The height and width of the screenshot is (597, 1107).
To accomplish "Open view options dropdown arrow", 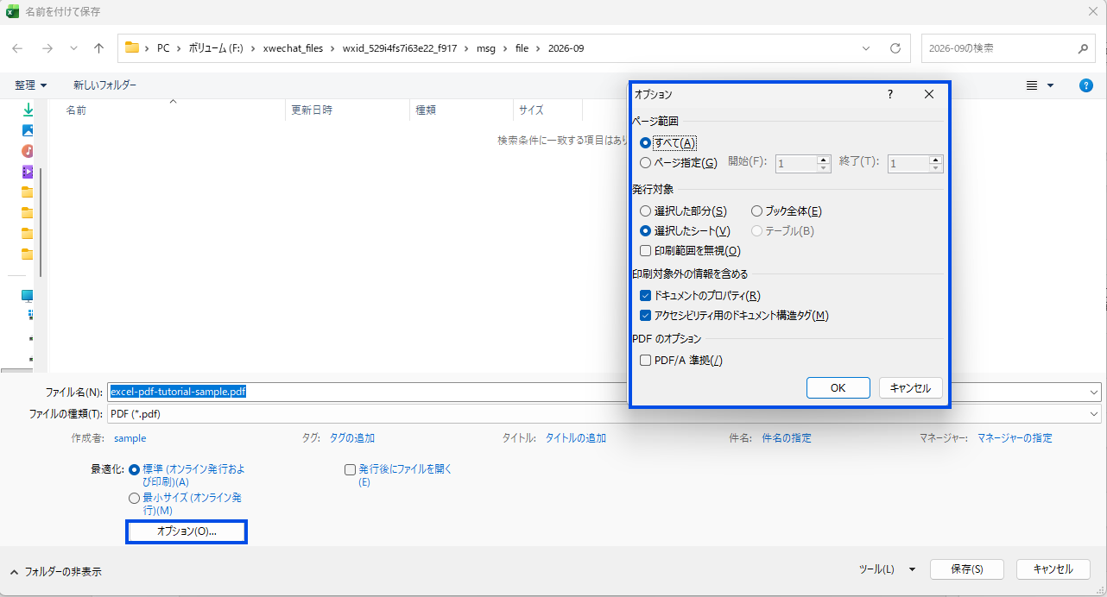I will pyautogui.click(x=1051, y=85).
